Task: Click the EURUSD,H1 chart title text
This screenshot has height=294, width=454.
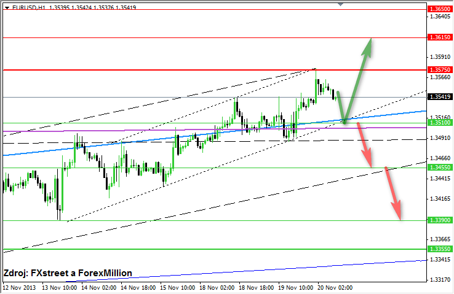Action: [29, 7]
